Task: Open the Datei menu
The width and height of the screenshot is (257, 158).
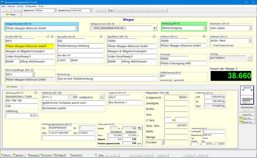Action: [3, 6]
